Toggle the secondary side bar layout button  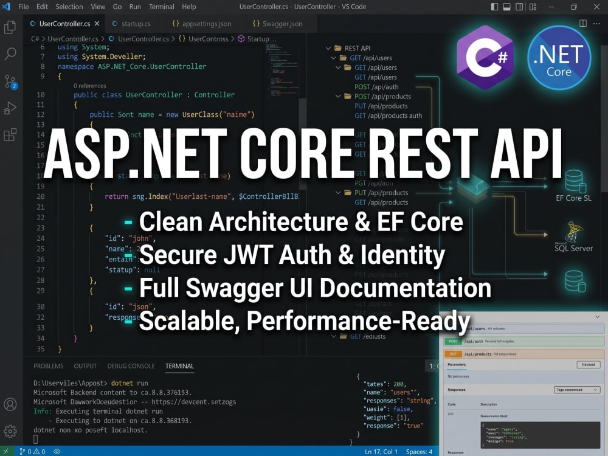pyautogui.click(x=519, y=7)
